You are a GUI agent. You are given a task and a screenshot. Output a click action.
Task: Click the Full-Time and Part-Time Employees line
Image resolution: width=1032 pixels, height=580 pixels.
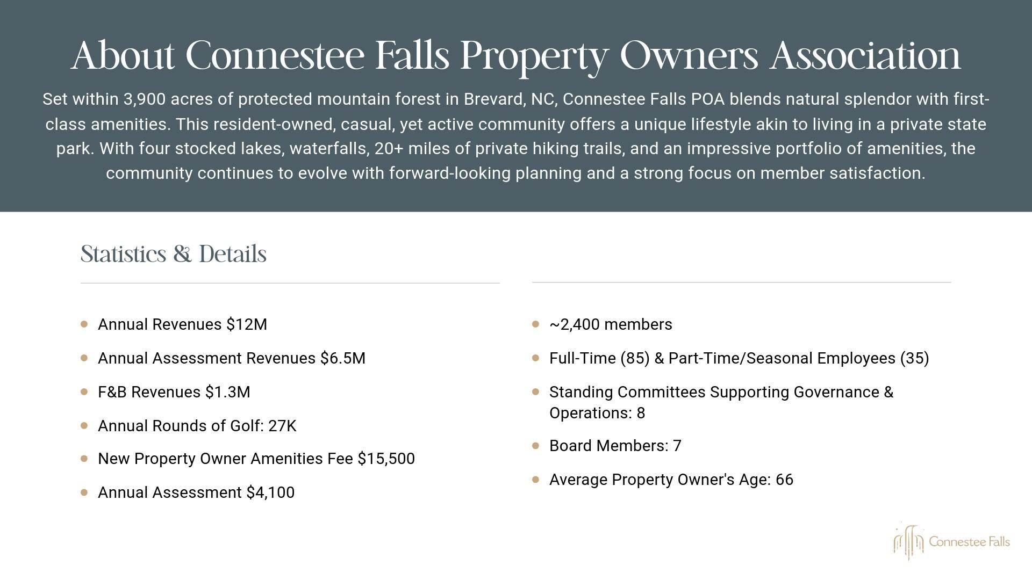point(739,358)
